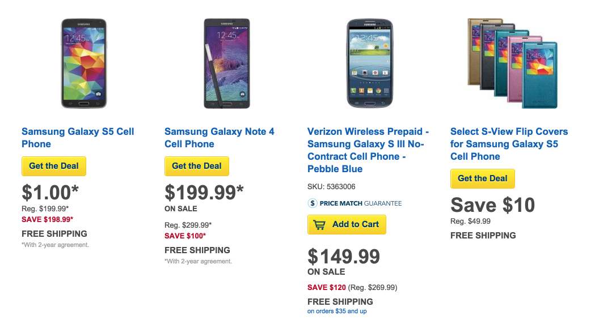Click the Samsung Galaxy S5 phone image
This screenshot has width=595, height=324.
(83, 63)
